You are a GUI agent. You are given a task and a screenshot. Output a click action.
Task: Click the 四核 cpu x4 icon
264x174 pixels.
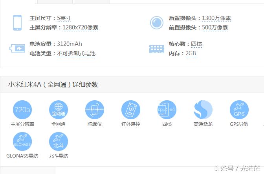[167, 110]
